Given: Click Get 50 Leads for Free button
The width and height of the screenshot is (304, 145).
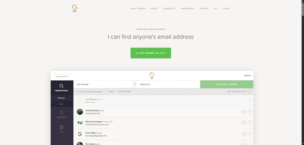Looking at the screenshot, I should click(151, 53).
